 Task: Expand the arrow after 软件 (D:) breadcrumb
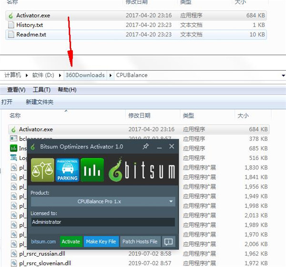pyautogui.click(x=60, y=75)
